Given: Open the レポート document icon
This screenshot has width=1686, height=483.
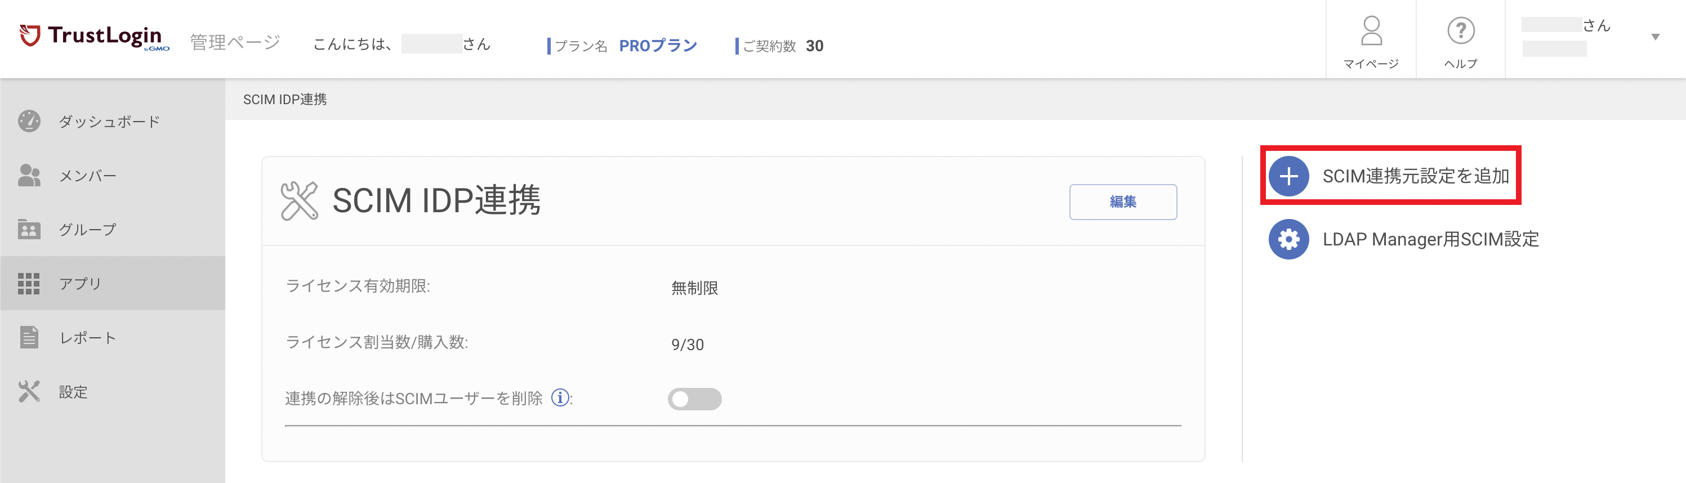Looking at the screenshot, I should pos(29,337).
